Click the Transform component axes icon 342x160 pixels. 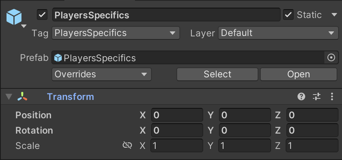coord(22,96)
